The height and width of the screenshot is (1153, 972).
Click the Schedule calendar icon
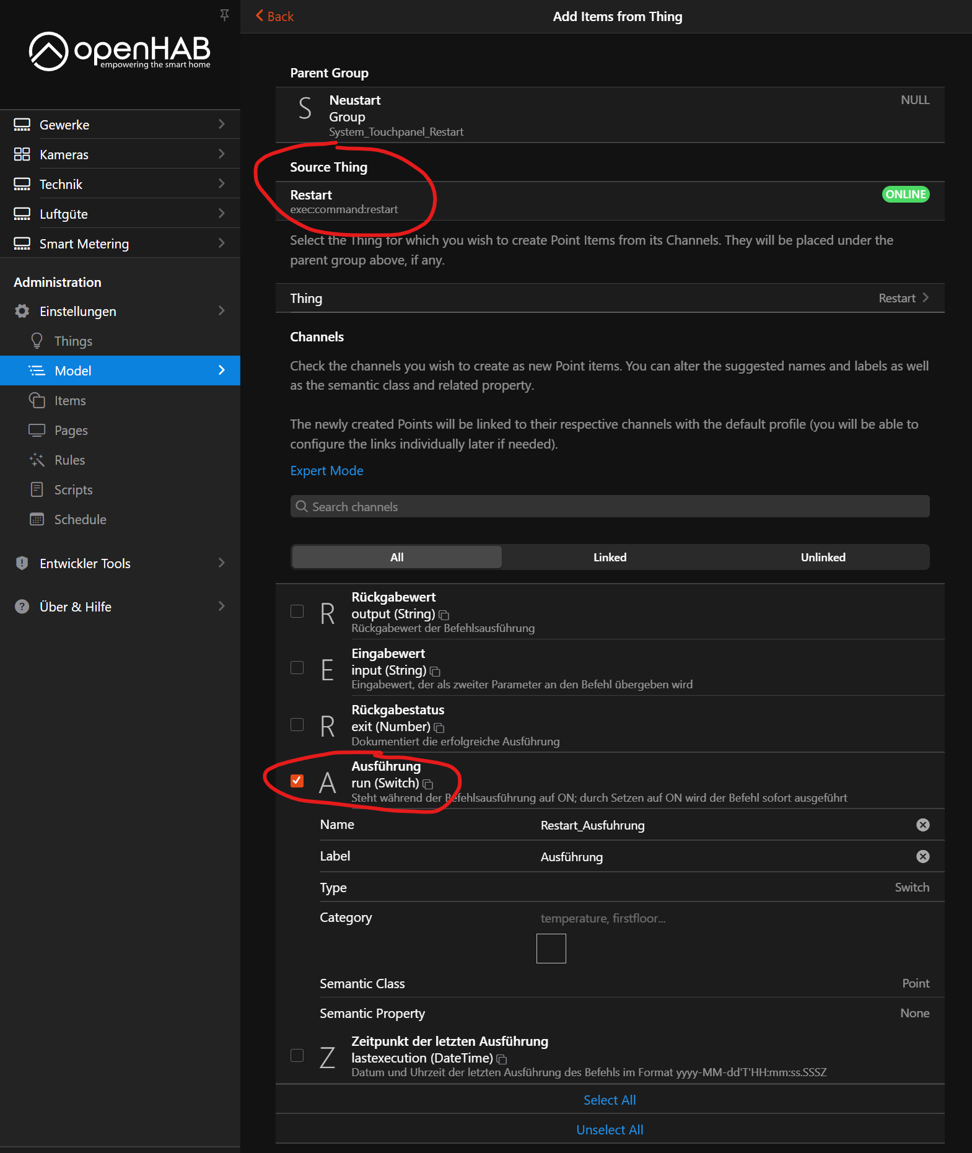(37, 519)
